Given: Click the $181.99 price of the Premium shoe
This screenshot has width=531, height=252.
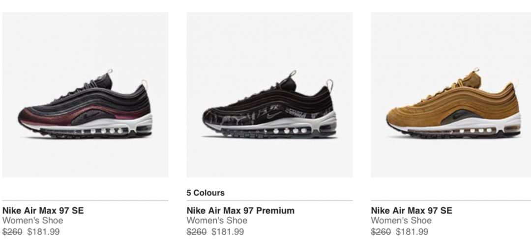Looking at the screenshot, I should 228,232.
